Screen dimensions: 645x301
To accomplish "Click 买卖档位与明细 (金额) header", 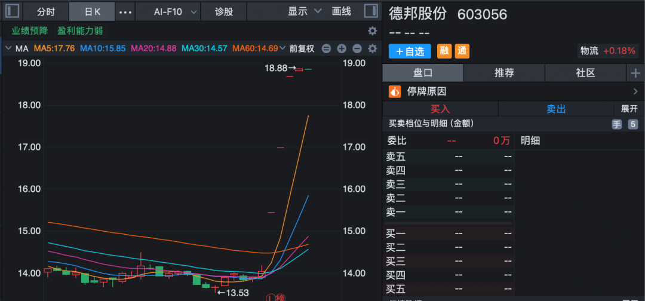I will [431, 124].
